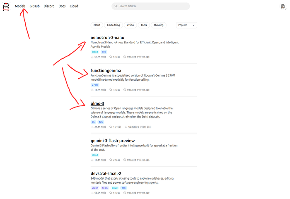
Task: Click cloud badge on devstral-small-2
Action: (x=115, y=188)
